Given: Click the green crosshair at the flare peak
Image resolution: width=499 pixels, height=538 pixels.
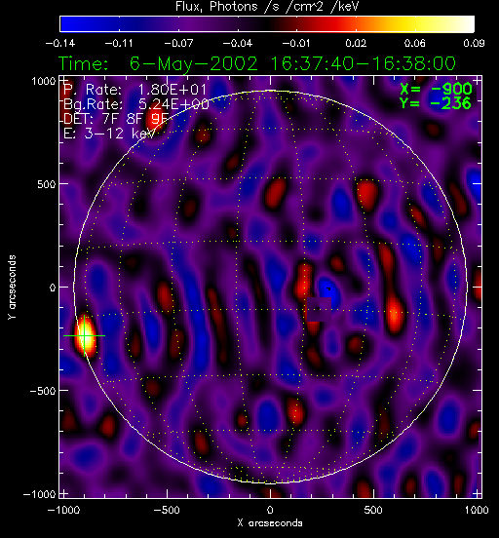Looking at the screenshot, I should (x=85, y=335).
